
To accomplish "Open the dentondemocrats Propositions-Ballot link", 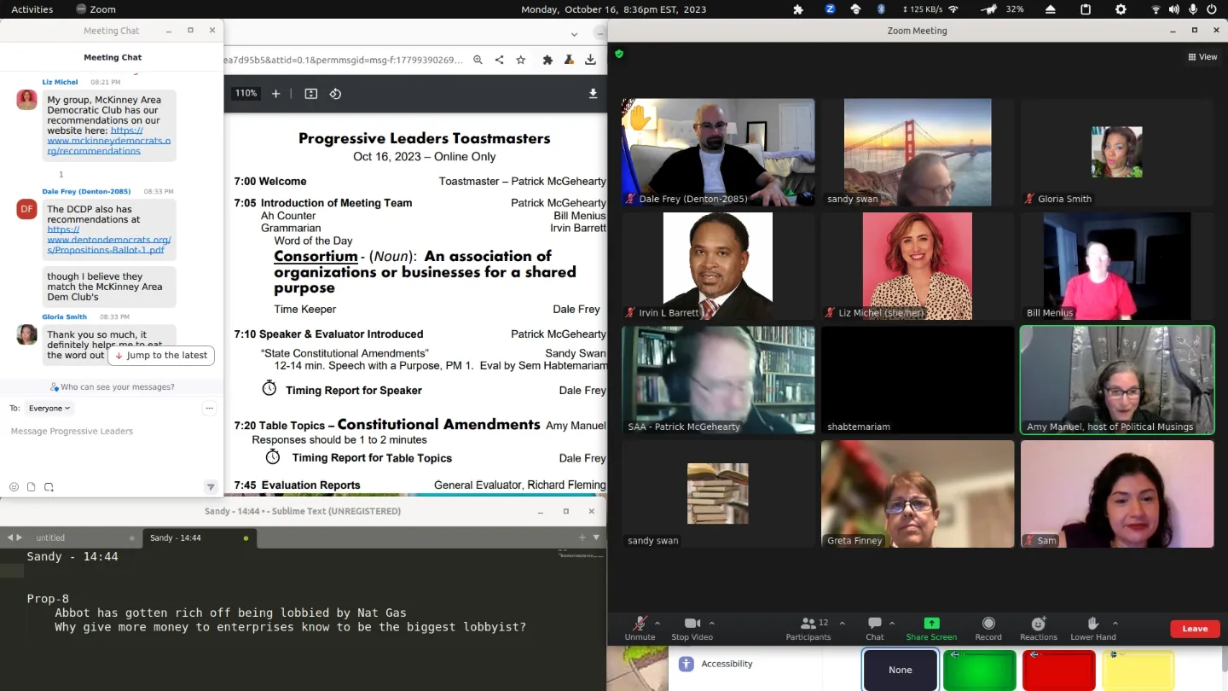I will pos(108,240).
